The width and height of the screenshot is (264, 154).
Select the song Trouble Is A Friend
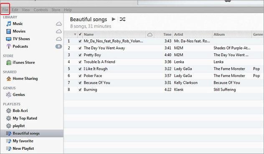point(99,62)
